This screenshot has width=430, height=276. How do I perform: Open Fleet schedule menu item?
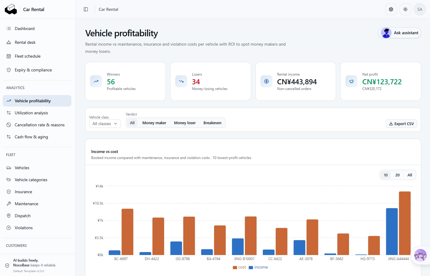tap(37, 56)
